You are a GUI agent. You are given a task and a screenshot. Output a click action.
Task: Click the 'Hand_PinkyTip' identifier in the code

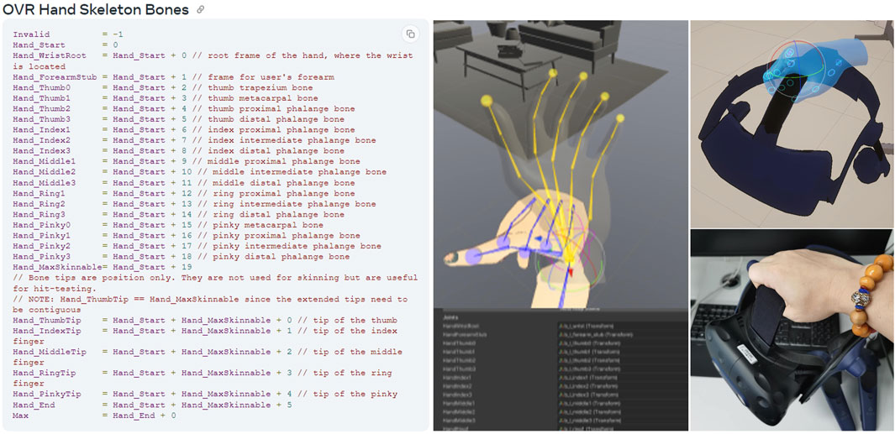coord(47,394)
